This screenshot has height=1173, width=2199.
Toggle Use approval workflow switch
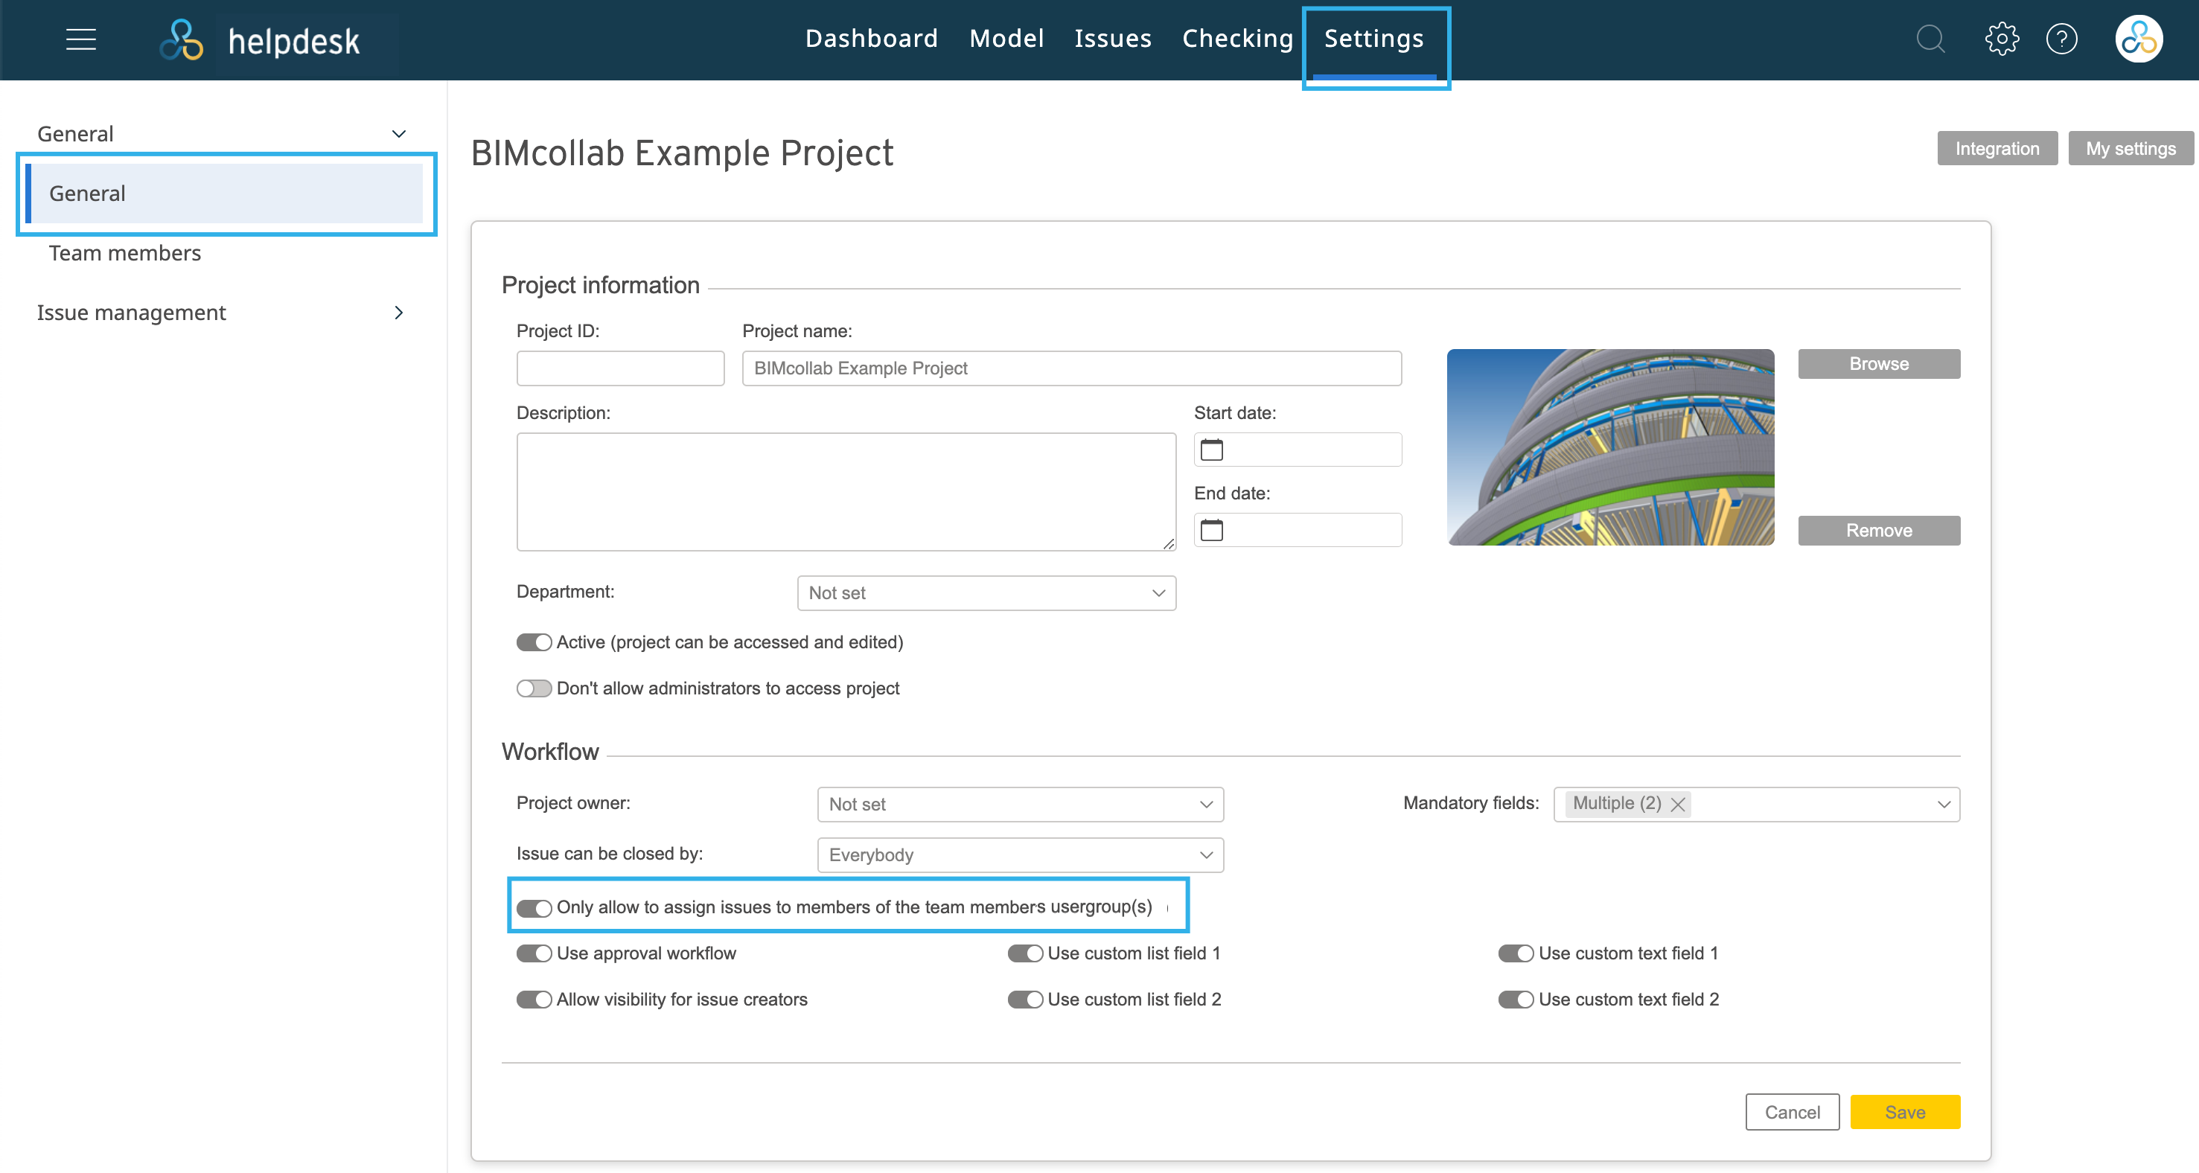(534, 953)
